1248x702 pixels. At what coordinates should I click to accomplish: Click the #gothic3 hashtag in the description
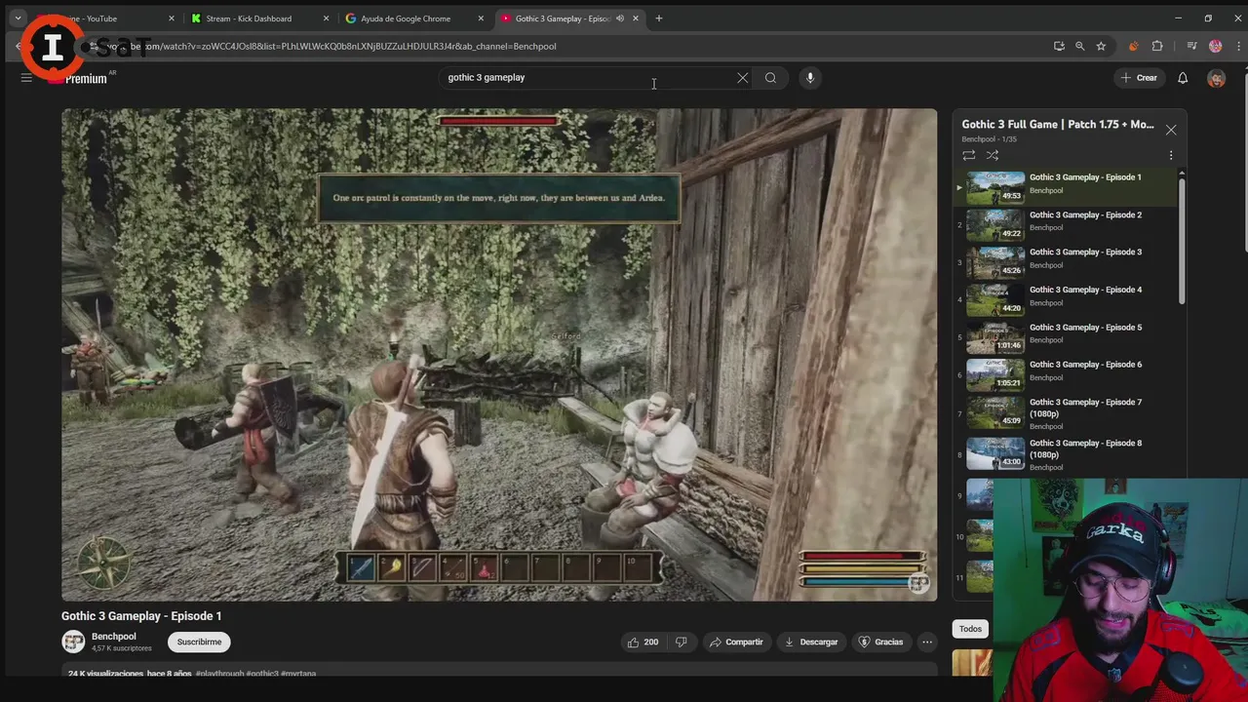(262, 674)
